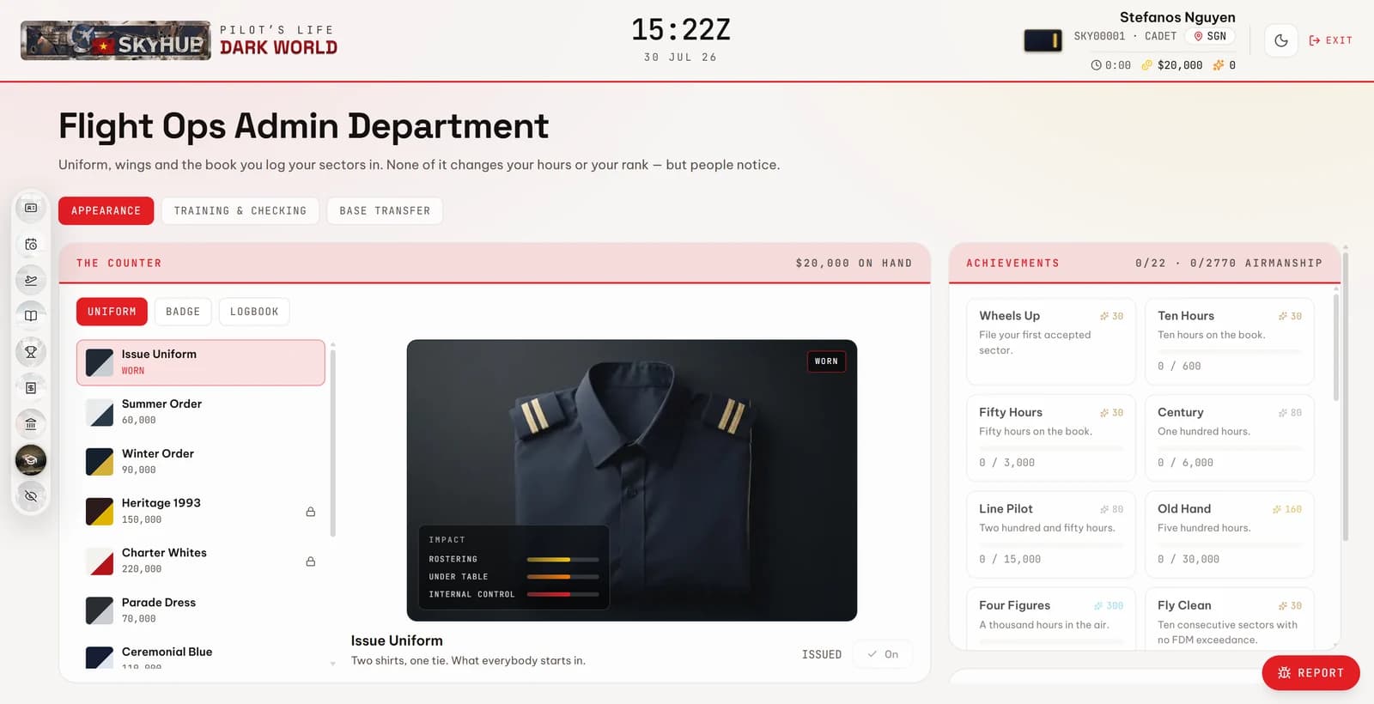Click the Wheels Up sparkle points icon

pyautogui.click(x=1104, y=316)
